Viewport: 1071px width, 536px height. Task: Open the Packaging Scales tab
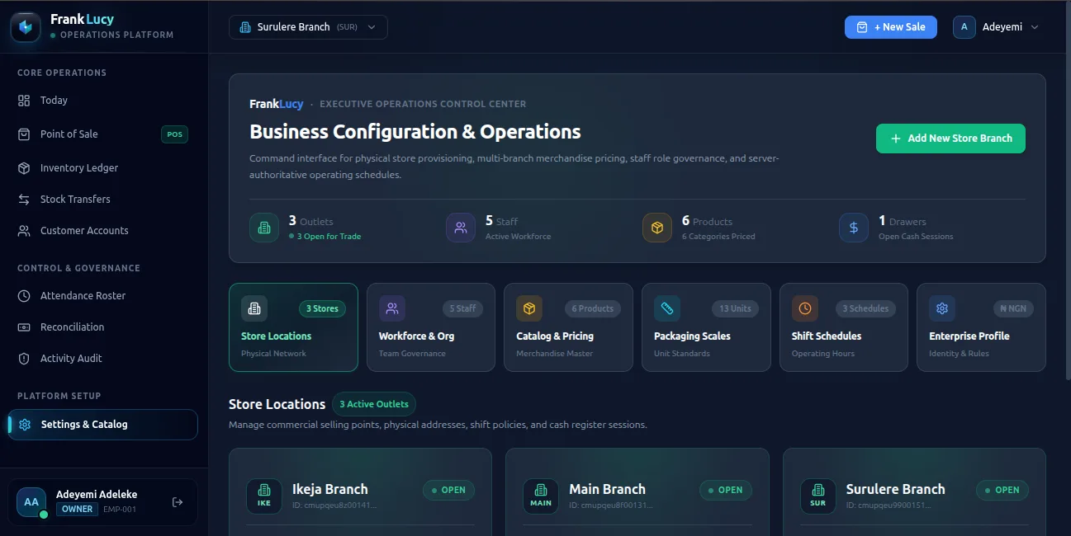coord(706,327)
